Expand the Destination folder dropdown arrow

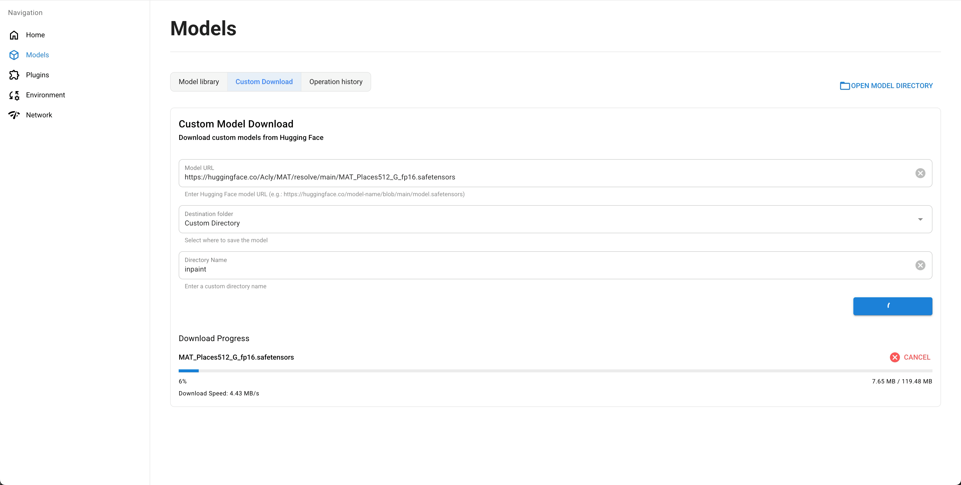(x=920, y=219)
